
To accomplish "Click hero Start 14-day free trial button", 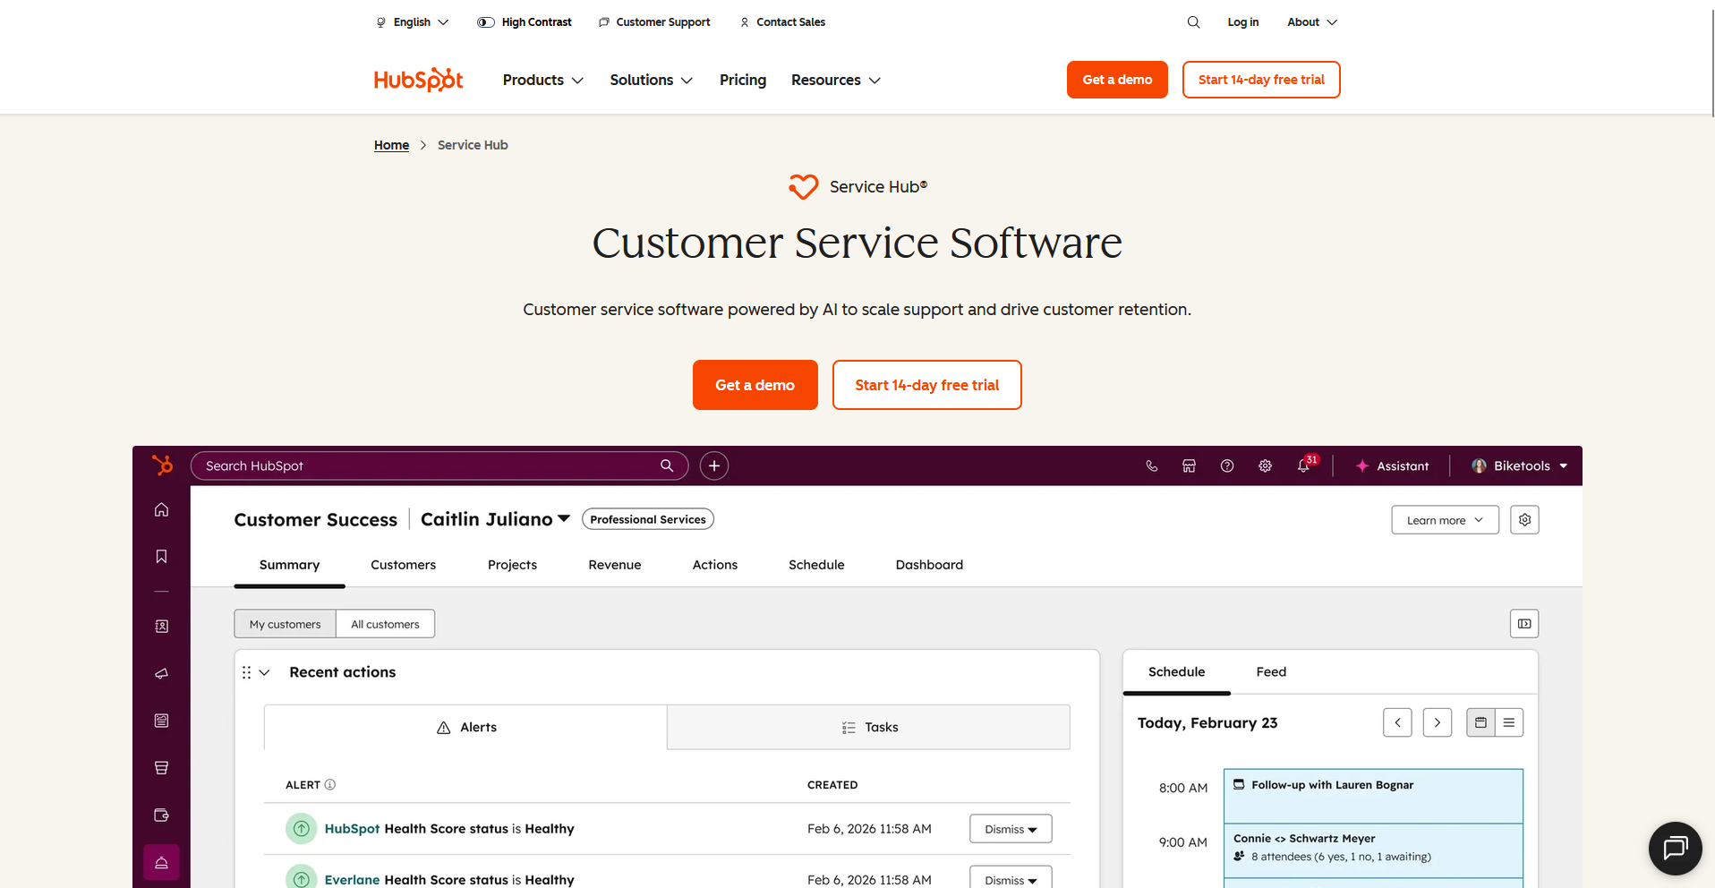I will point(926,385).
